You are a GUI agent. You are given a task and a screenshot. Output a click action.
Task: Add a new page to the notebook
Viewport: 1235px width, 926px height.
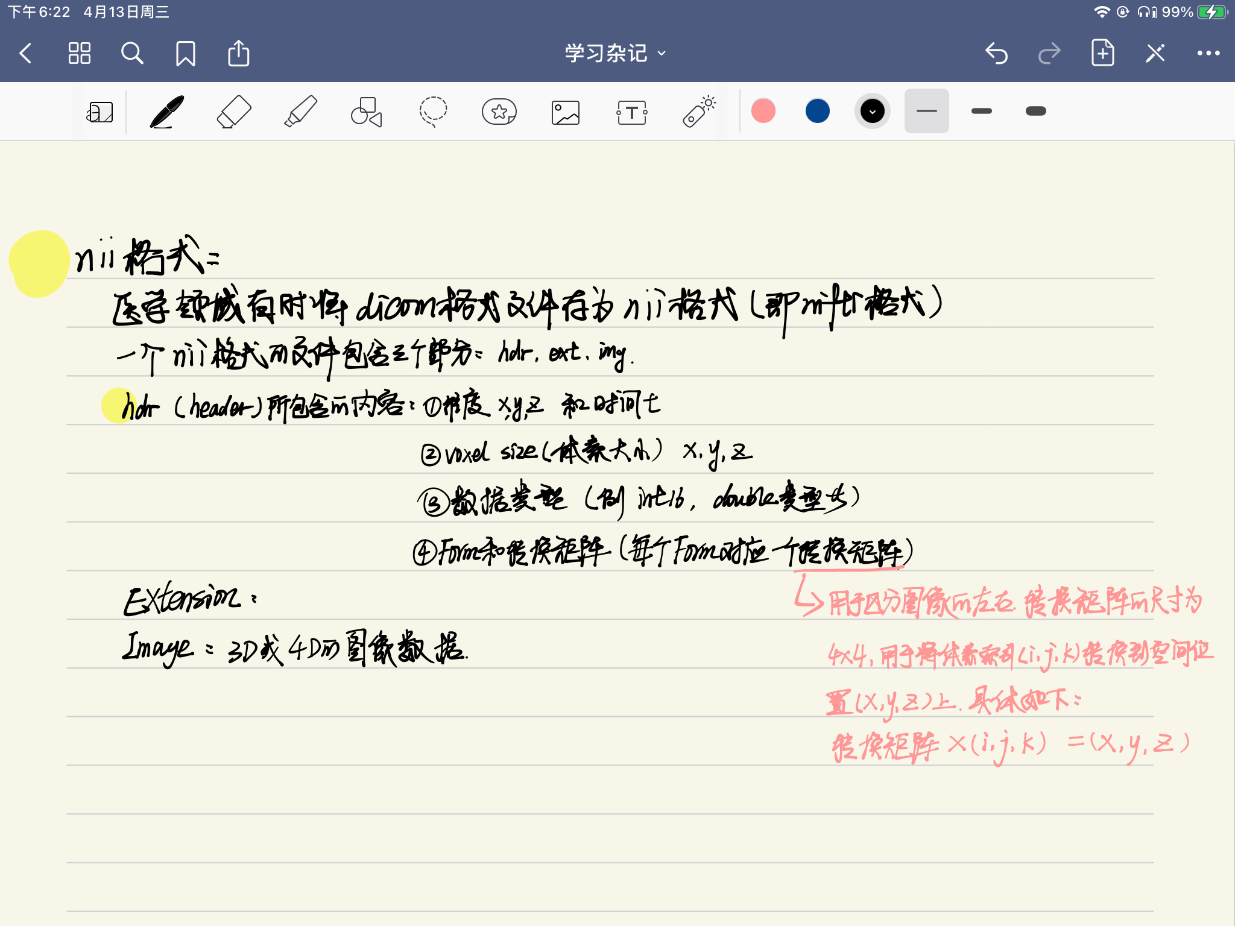[1103, 53]
